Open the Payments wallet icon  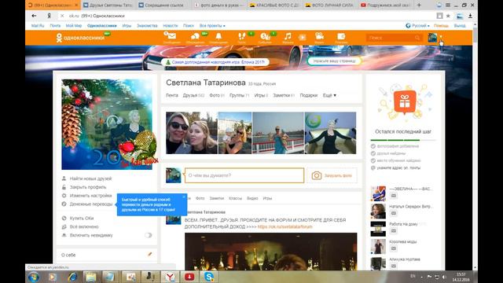click(341, 36)
